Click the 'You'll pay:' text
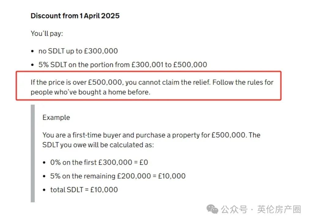Viewport: 311px width, 222px height. click(47, 34)
